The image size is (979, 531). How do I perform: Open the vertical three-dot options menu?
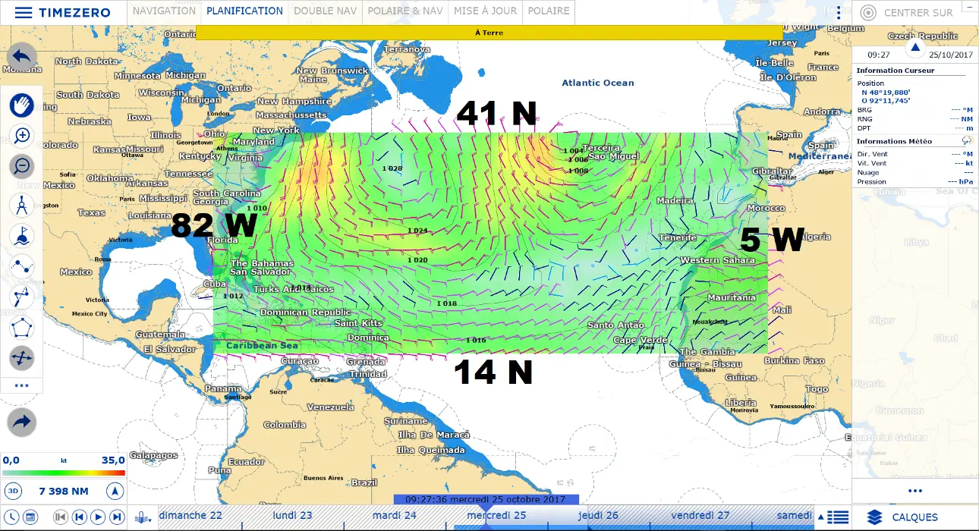coord(839,13)
